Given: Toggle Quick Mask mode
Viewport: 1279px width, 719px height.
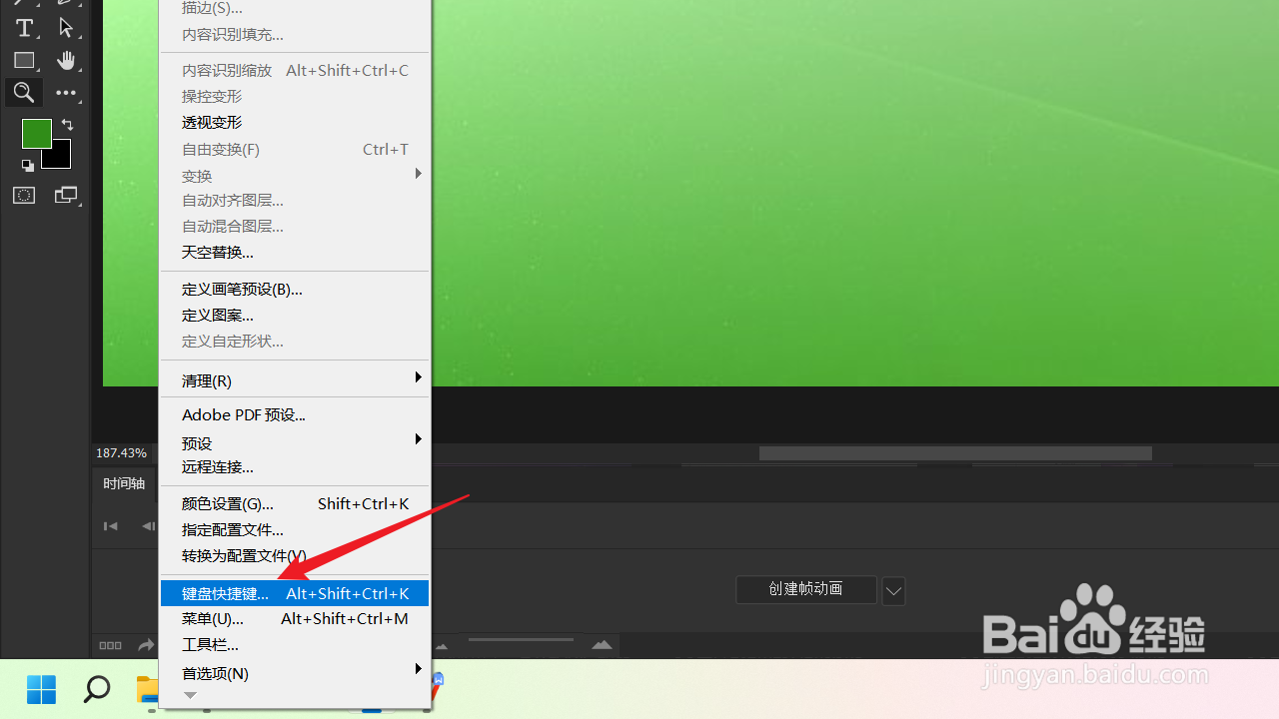Looking at the screenshot, I should point(24,196).
